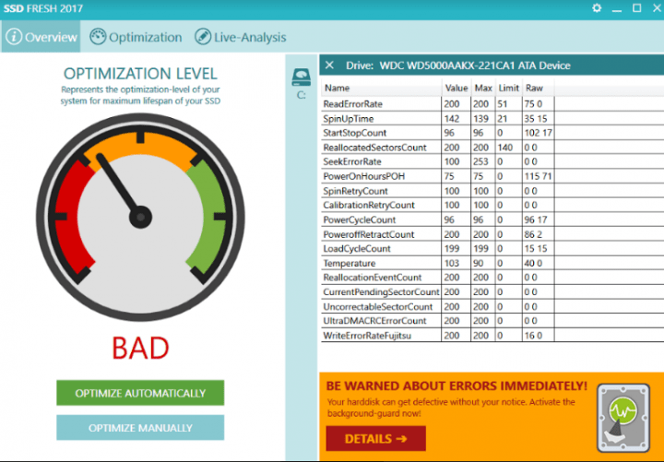Screen dimensions: 664x462
Task: Click the heartbeat hard disk guard icon
Action: pyautogui.click(x=622, y=417)
